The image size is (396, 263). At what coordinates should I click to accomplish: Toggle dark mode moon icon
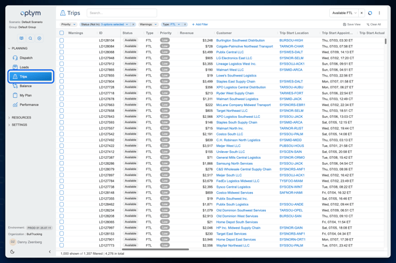12,252
